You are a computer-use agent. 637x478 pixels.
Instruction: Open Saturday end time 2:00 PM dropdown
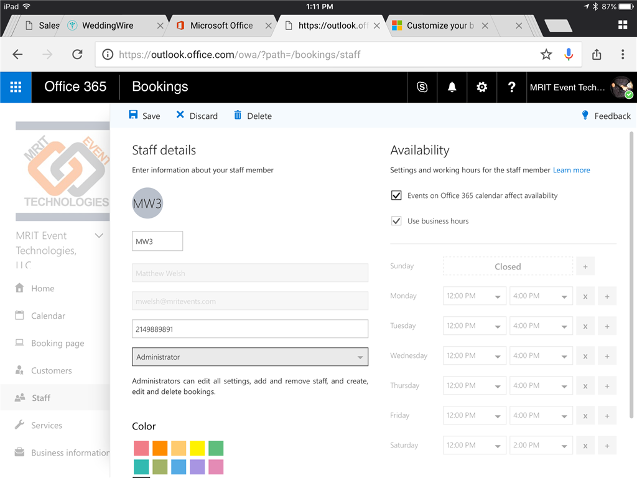[541, 446]
